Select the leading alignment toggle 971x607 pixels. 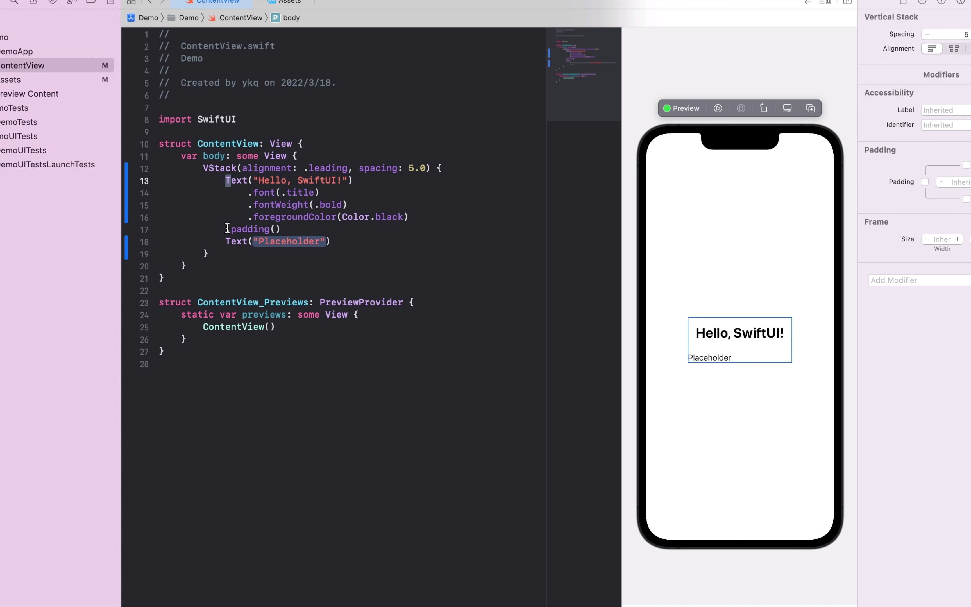click(x=931, y=48)
